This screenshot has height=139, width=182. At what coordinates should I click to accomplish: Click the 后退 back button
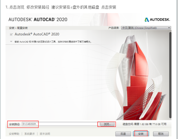pos(123,134)
